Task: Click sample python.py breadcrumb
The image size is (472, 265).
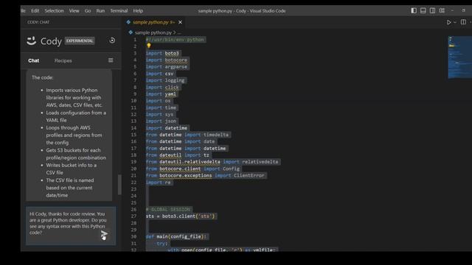Action: (153, 32)
